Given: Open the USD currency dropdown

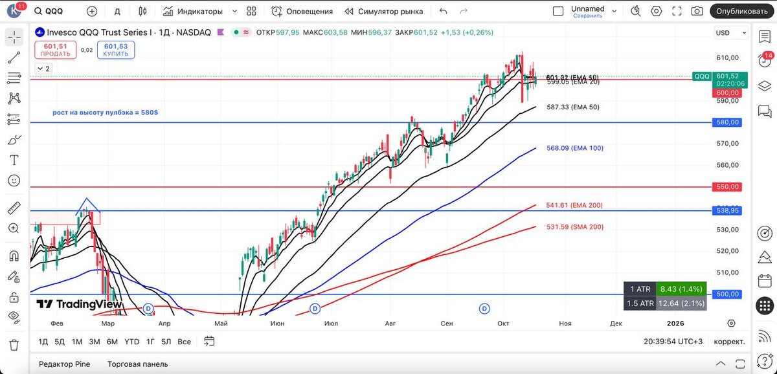Looking at the screenshot, I should (730, 33).
